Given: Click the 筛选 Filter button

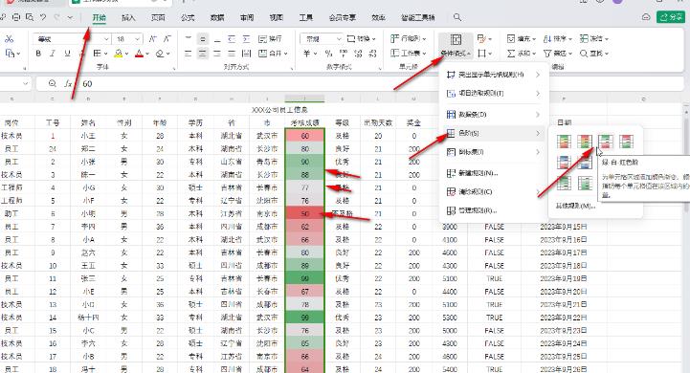Looking at the screenshot, I should (558, 54).
